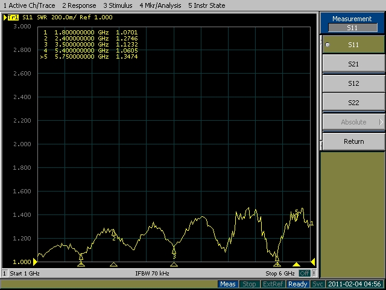The image size is (386, 290).
Task: Click the Stop status indicator
Action: pos(249,284)
